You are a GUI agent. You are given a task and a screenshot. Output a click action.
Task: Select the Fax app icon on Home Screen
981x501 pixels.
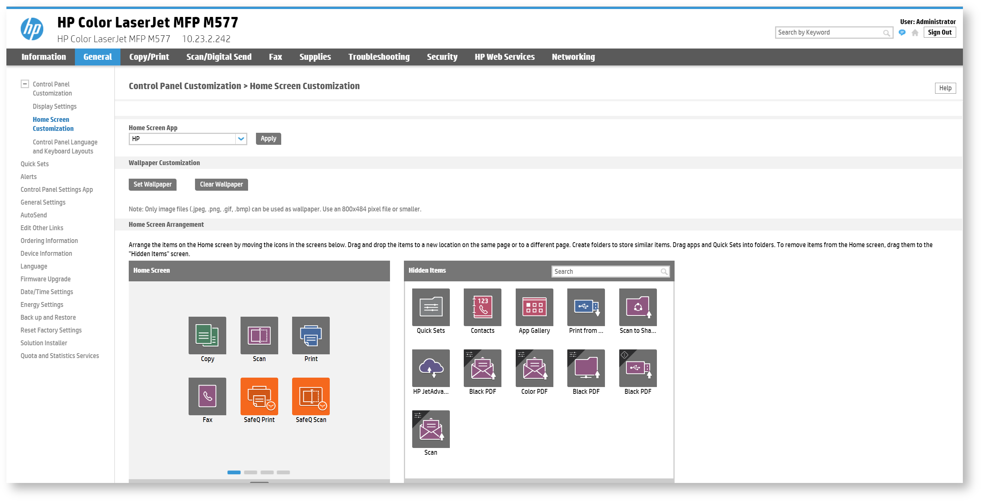(x=207, y=396)
